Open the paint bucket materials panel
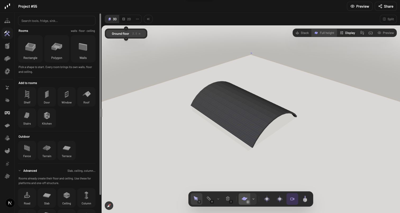Screen dimensions: 400x213 point(7,46)
